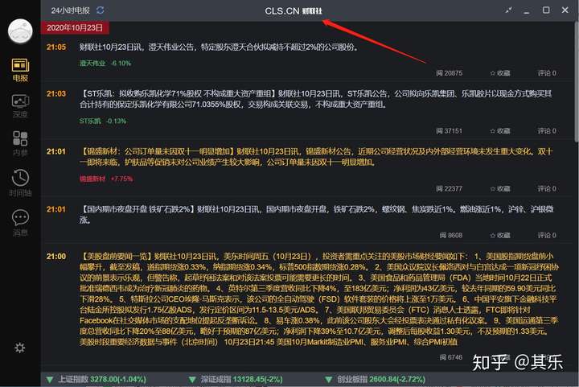Screen dimensions: 579x387
Task: Click 上证指数 3278.00 ticker
Action: tap(96, 379)
